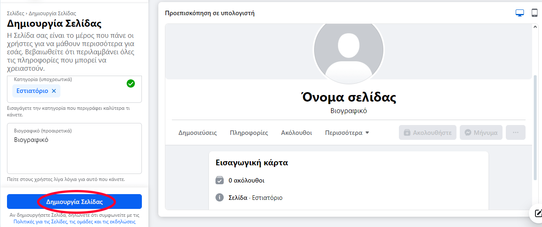The width and height of the screenshot is (542, 227).
Task: Click the Βιογραφικό text under the page name
Action: [349, 111]
